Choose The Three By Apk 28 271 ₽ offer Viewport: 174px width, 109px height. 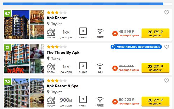point(155,68)
